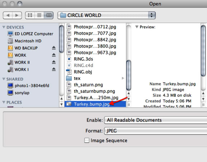Select file Photoxpr...9673.jpg
The height and width of the screenshot is (162, 207).
[x=95, y=53]
